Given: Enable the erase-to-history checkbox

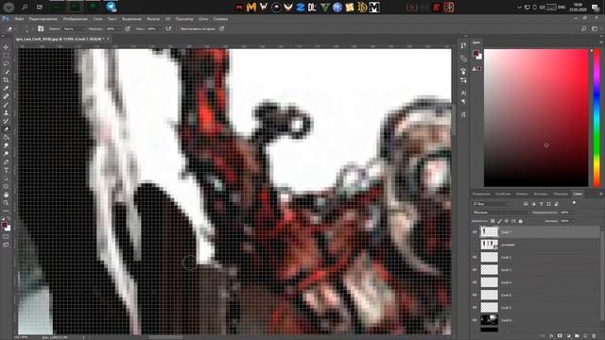Looking at the screenshot, I should coord(178,29).
